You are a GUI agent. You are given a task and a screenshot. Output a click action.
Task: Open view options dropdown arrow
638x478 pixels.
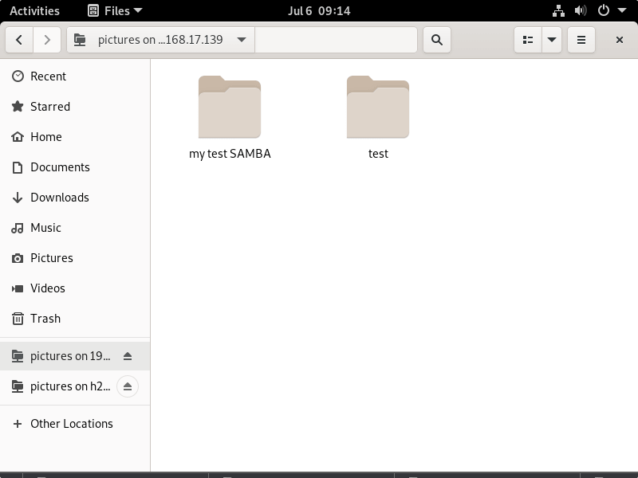click(552, 40)
